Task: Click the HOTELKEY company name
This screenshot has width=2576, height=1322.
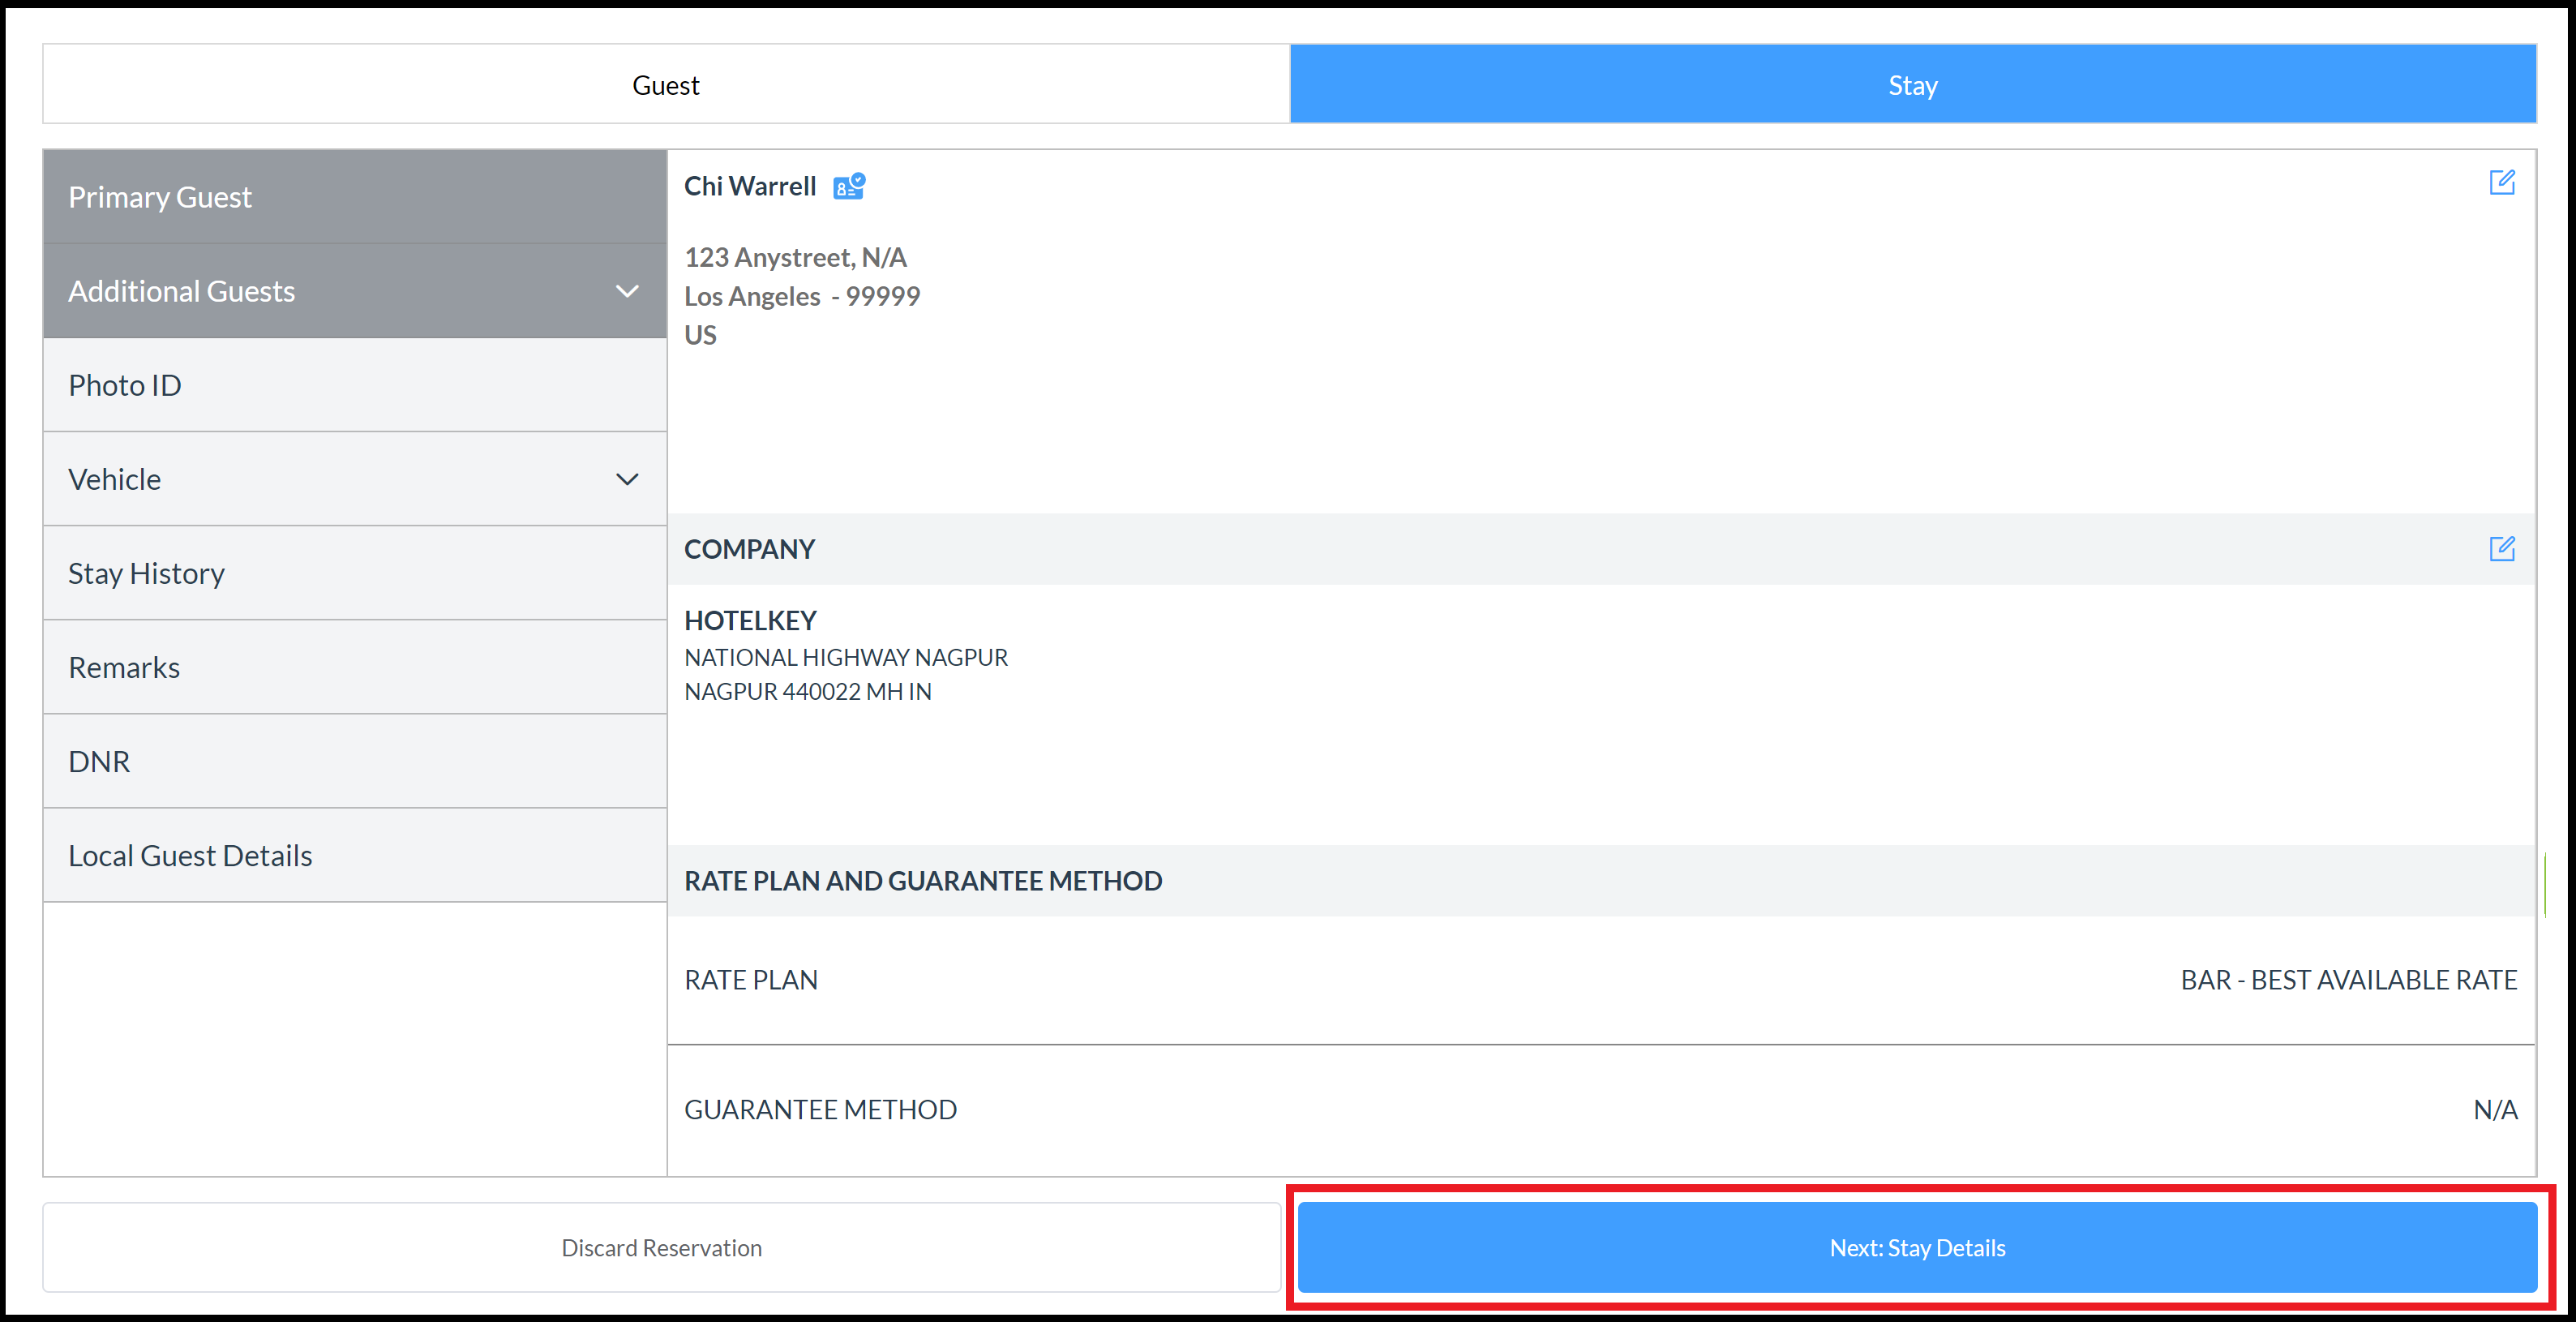Action: click(750, 620)
